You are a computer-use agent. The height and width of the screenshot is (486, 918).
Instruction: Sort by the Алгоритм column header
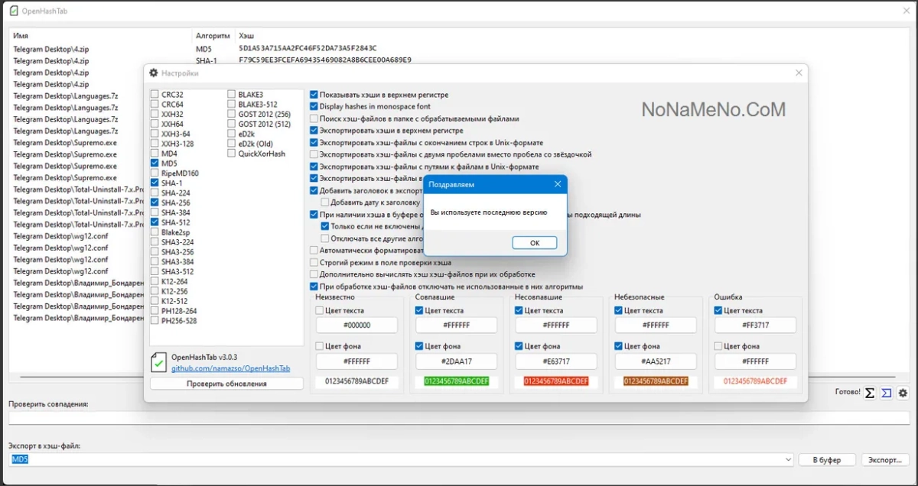coord(213,36)
